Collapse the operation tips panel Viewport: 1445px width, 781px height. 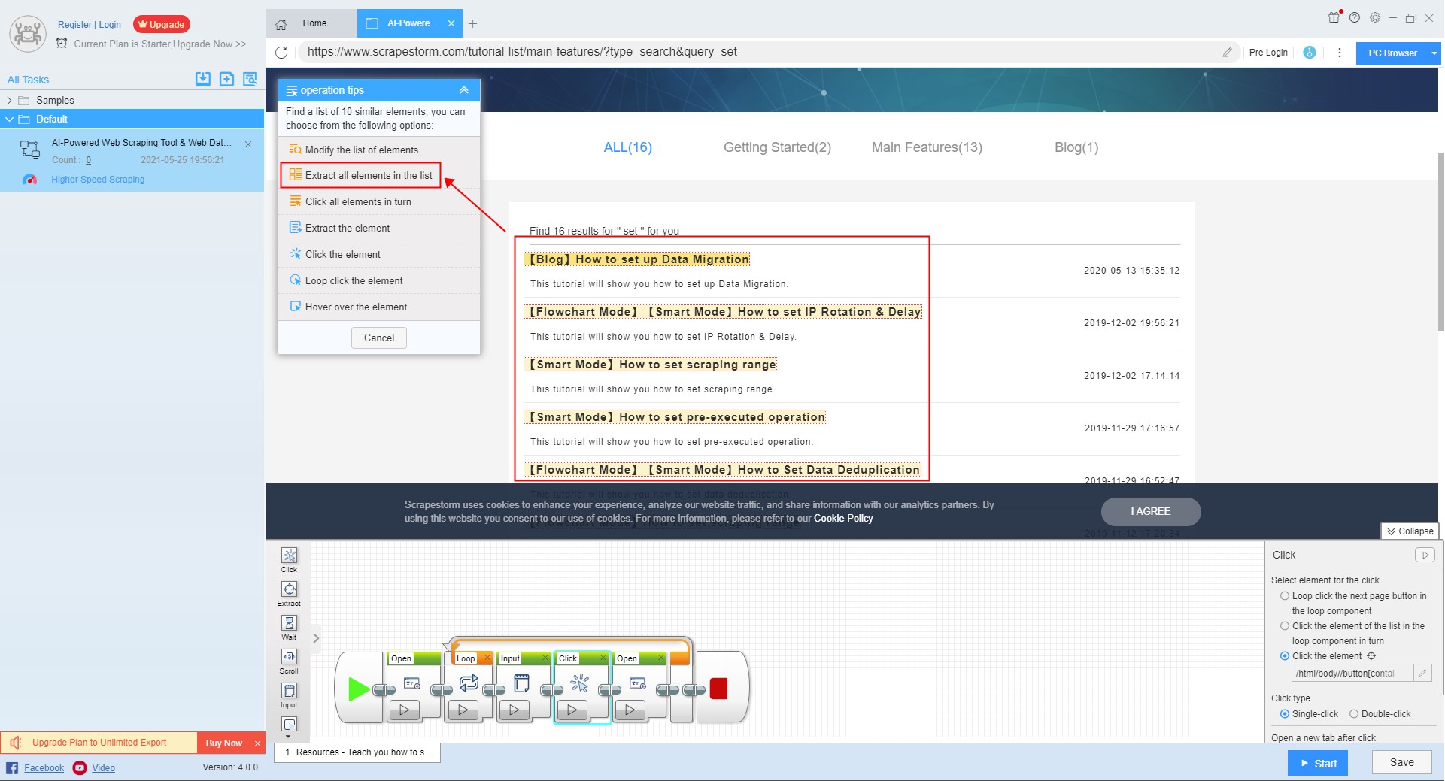click(464, 90)
